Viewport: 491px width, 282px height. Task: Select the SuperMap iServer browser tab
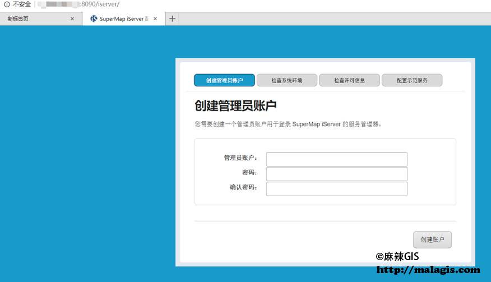pyautogui.click(x=124, y=19)
